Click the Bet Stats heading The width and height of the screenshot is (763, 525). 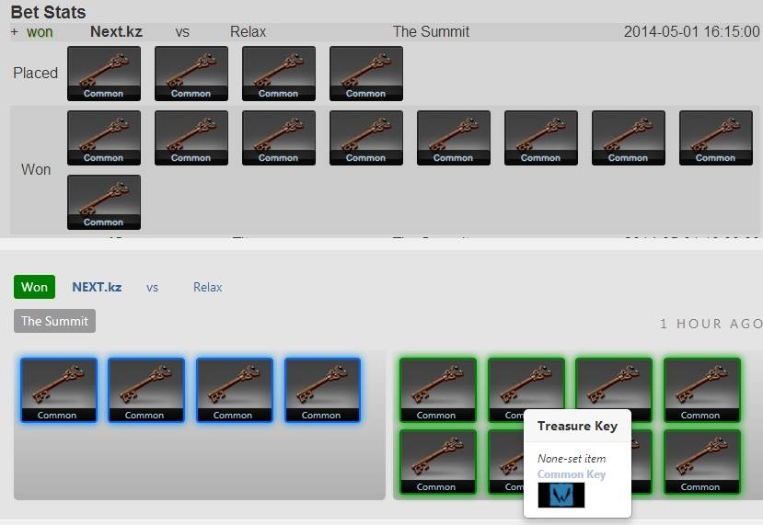tap(48, 12)
